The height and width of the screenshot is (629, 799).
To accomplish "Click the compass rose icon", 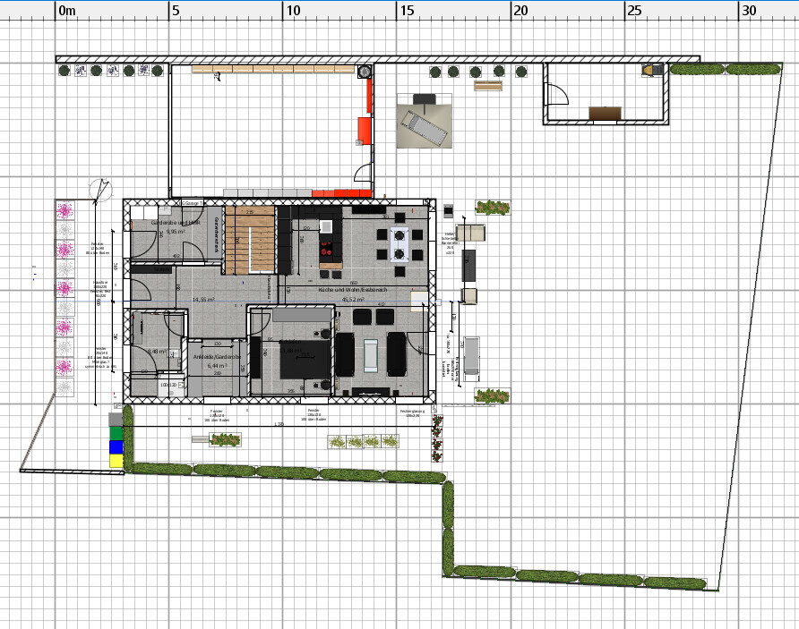I will [102, 190].
